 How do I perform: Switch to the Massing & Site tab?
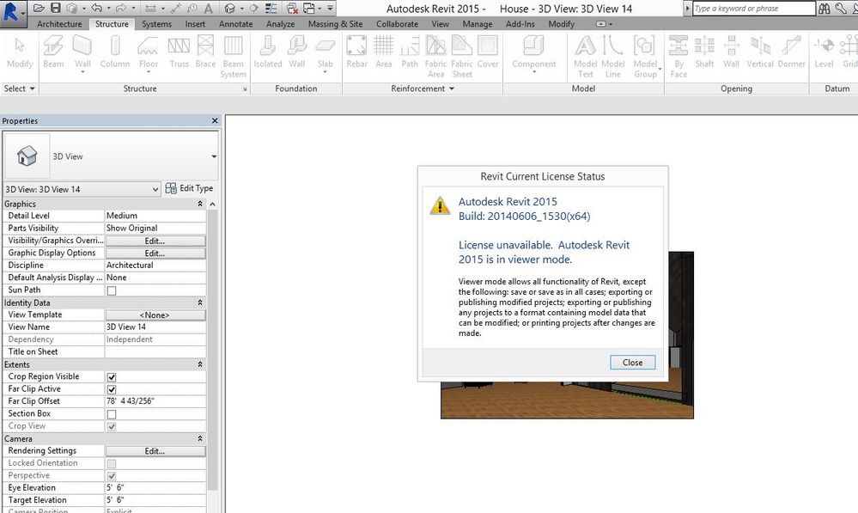(x=336, y=24)
